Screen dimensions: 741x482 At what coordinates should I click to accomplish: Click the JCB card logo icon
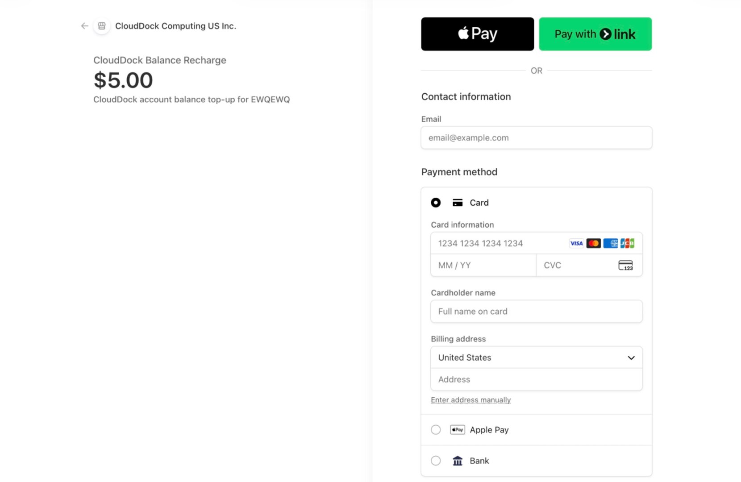coord(627,243)
